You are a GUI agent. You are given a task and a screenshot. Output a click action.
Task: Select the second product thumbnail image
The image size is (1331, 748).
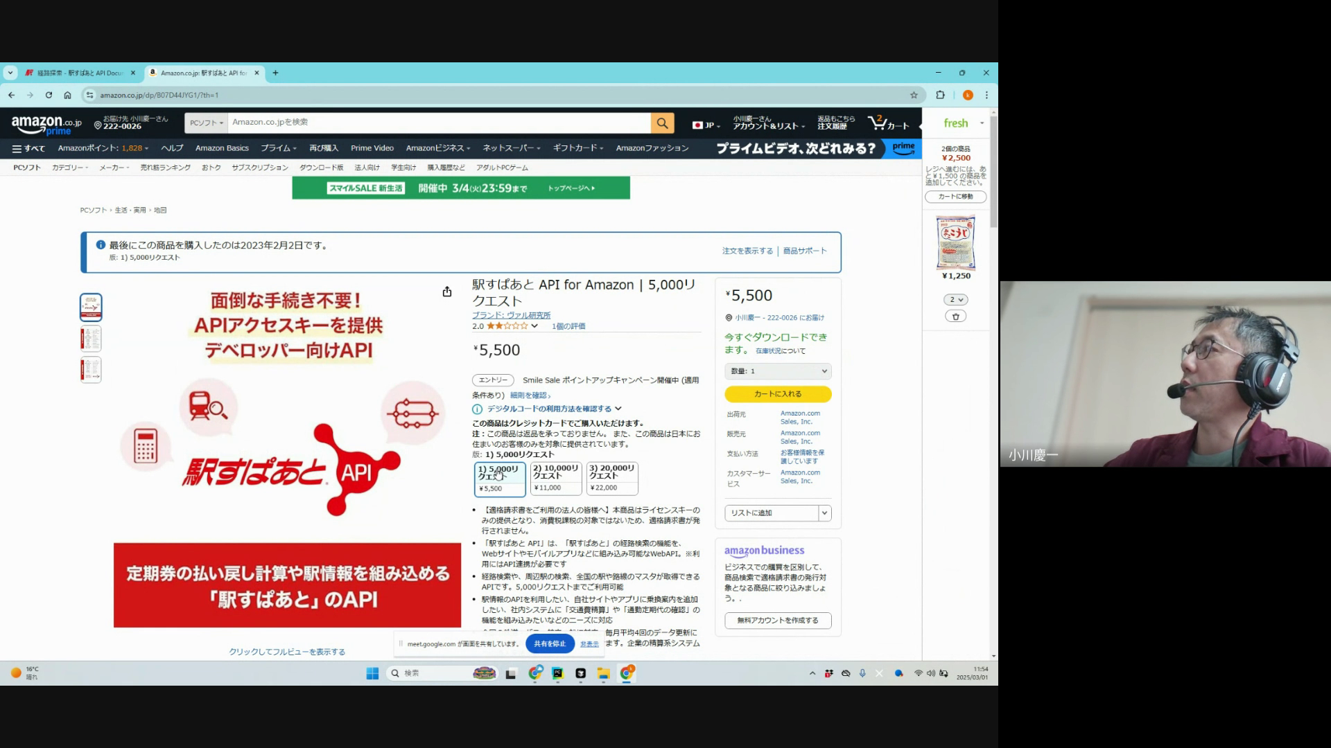(x=91, y=339)
